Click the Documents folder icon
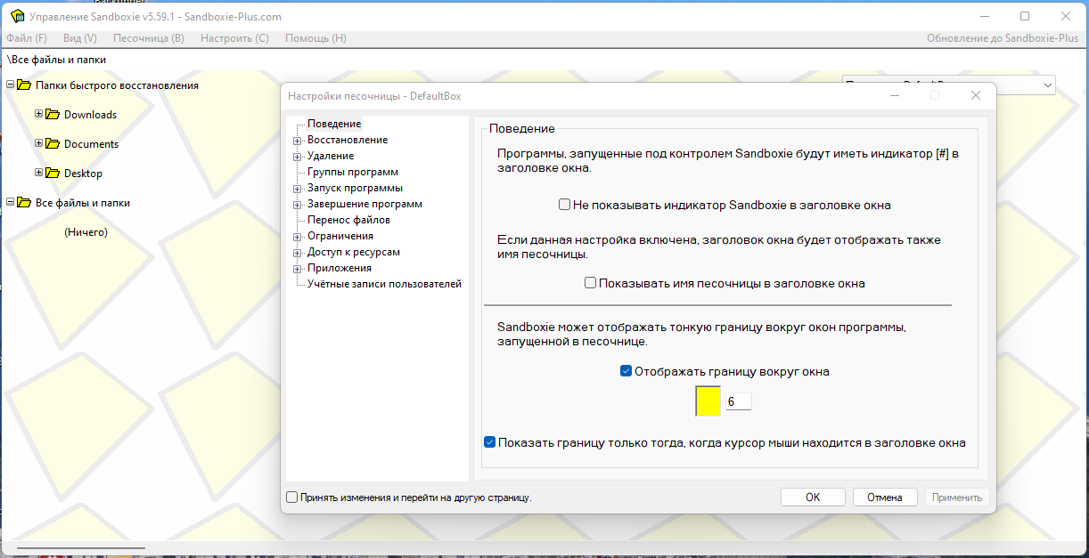Screen dimensions: 1089x558 (53, 144)
